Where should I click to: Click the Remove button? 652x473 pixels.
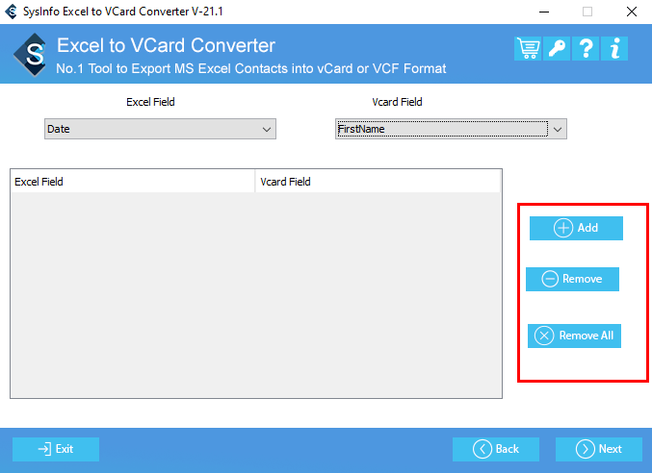click(572, 279)
